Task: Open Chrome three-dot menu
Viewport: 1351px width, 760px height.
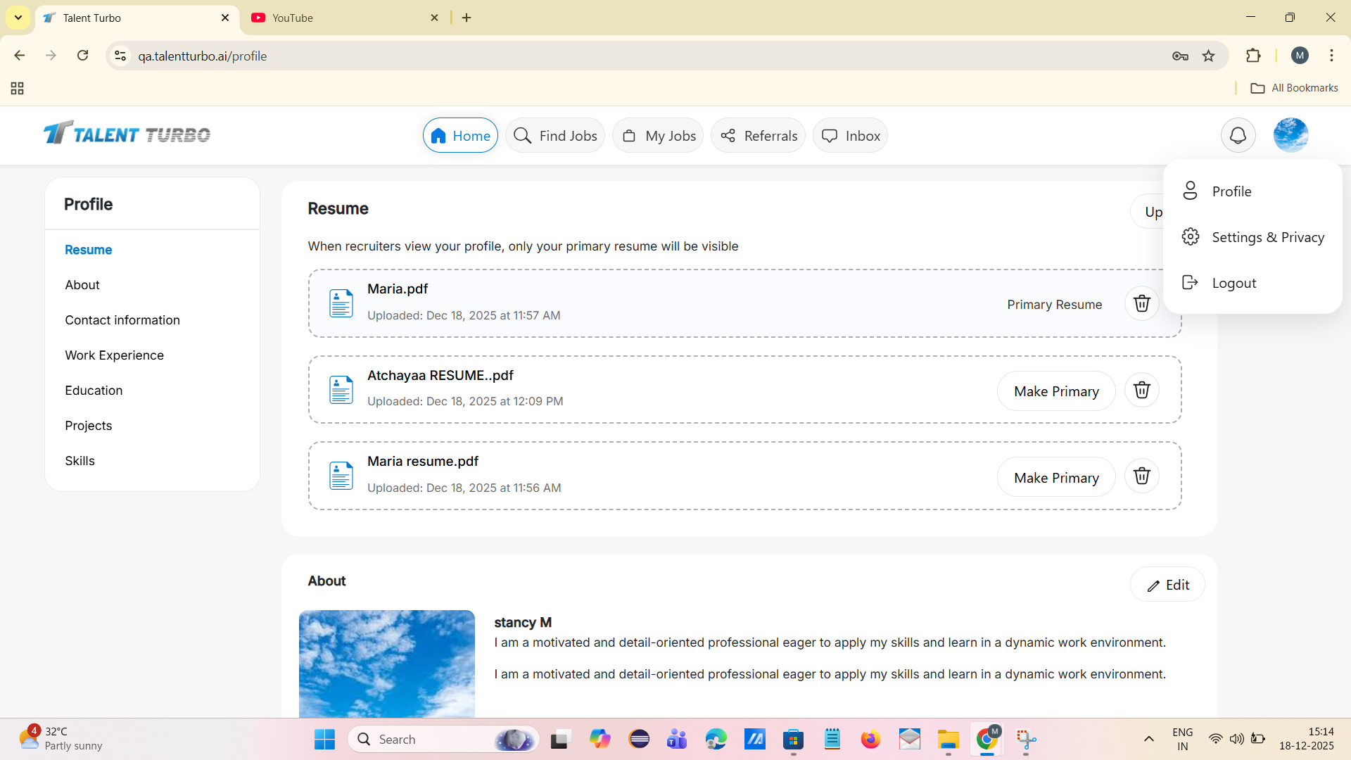Action: click(1331, 56)
